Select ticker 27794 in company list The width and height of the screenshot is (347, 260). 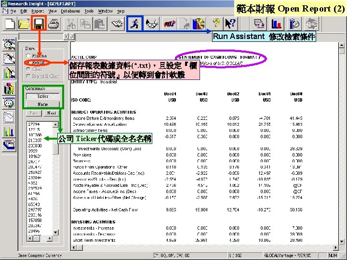click(34, 124)
